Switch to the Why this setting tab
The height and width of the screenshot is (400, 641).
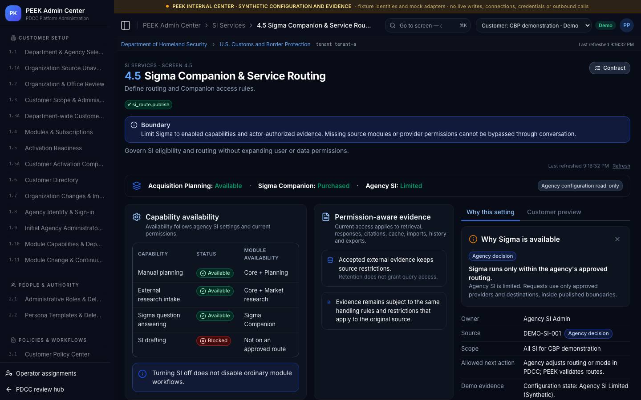click(490, 212)
